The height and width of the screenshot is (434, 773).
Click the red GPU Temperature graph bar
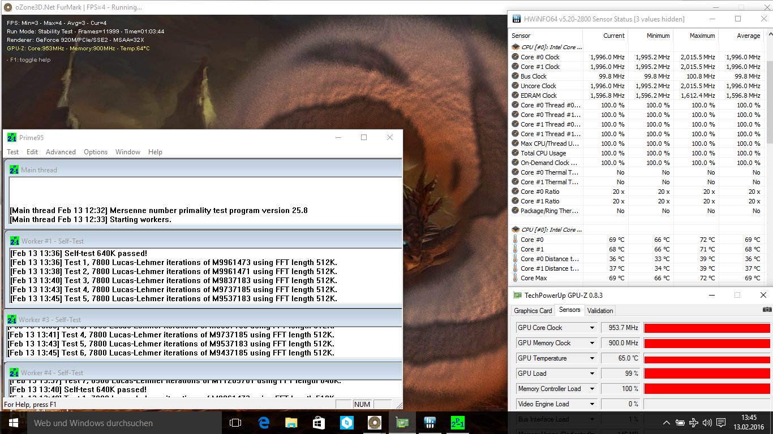(707, 359)
